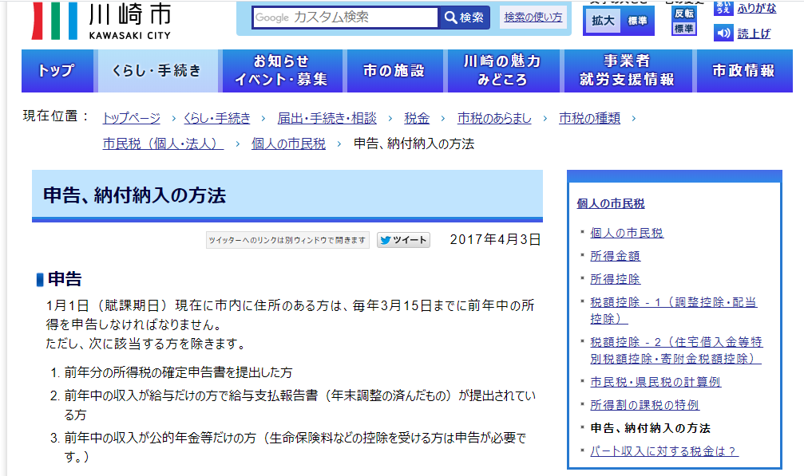Screen dimensions: 804x476
Task: Open the 検索の使い方 link
Action: [x=533, y=18]
